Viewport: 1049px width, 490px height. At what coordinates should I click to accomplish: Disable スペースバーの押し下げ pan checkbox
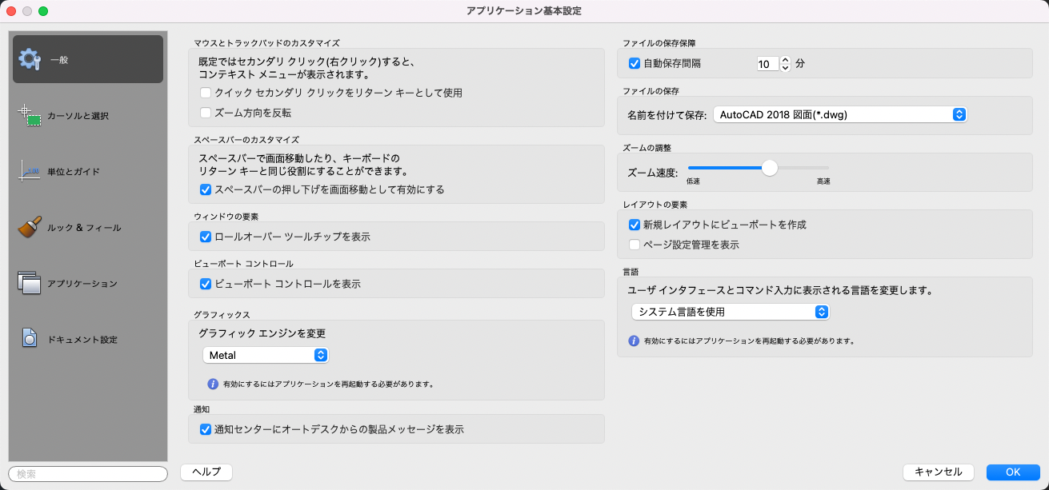point(206,189)
